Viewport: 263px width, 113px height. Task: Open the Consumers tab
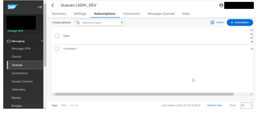tap(131, 14)
